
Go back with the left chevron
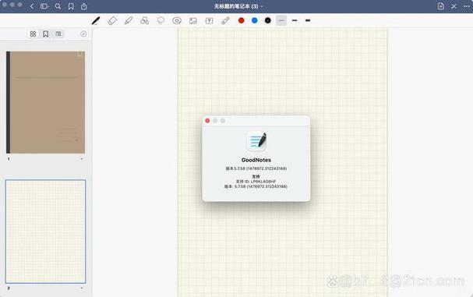(x=32, y=6)
